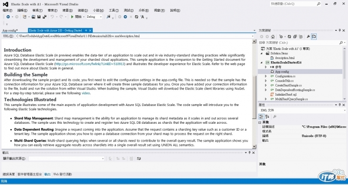Image resolution: width=348 pixels, height=185 pixels.
Task: Expand the CreateShardSample.cs node
Action: pos(266,85)
